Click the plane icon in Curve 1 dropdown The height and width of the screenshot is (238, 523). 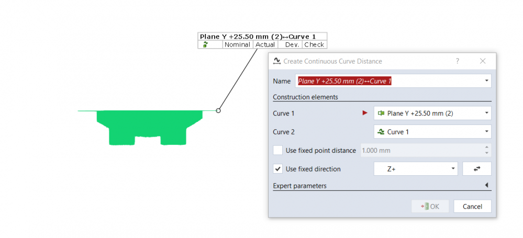(381, 114)
